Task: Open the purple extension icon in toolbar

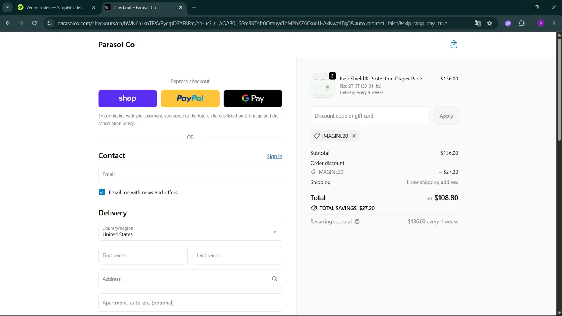Action: [x=508, y=23]
